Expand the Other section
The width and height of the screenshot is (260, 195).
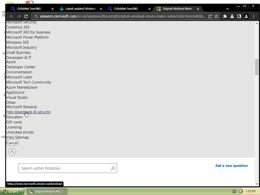[11, 103]
